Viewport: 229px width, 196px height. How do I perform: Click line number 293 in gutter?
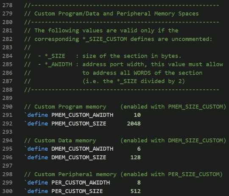pos(7,132)
